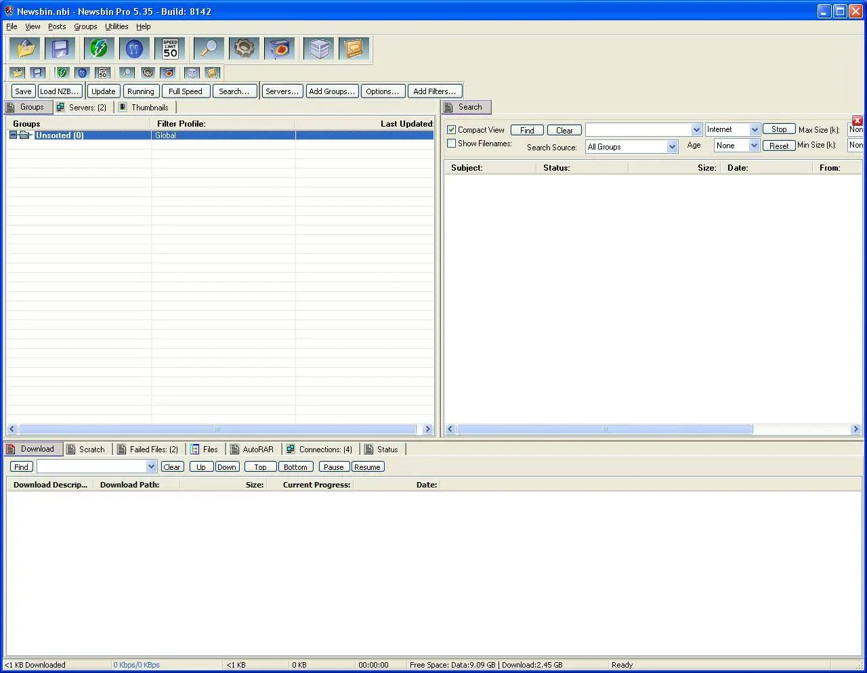The image size is (867, 673).
Task: Enable the Show Filenames checkbox
Action: coord(452,144)
